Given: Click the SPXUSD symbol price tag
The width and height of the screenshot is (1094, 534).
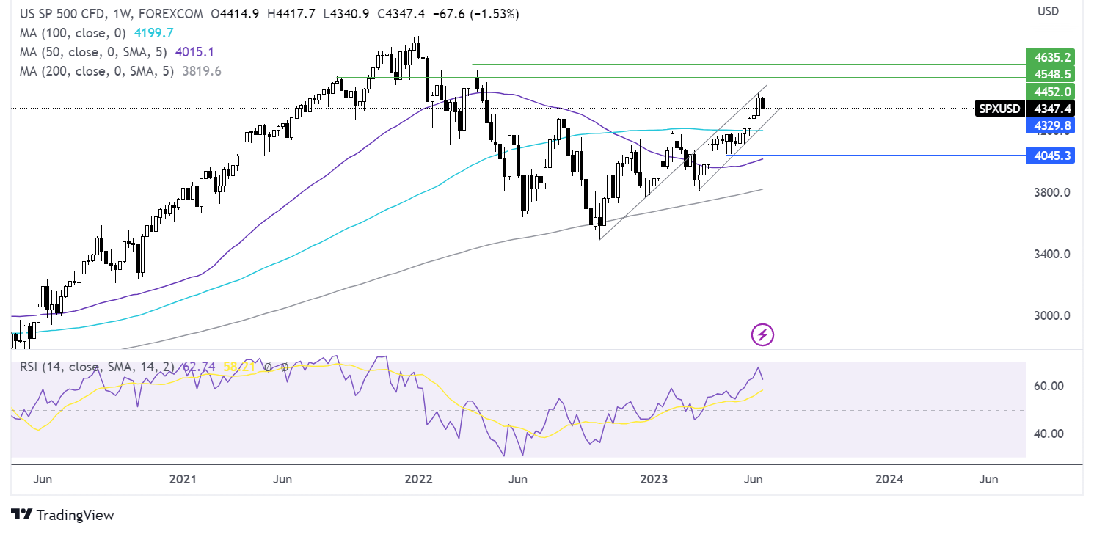Looking at the screenshot, I should coord(1000,109).
